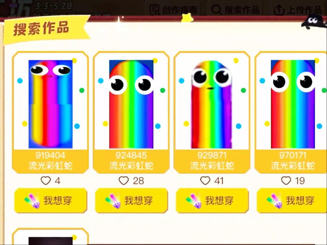This screenshot has height=245, width=327.
Task: Tap the black mascot creature in corner
Action: [x=314, y=22]
